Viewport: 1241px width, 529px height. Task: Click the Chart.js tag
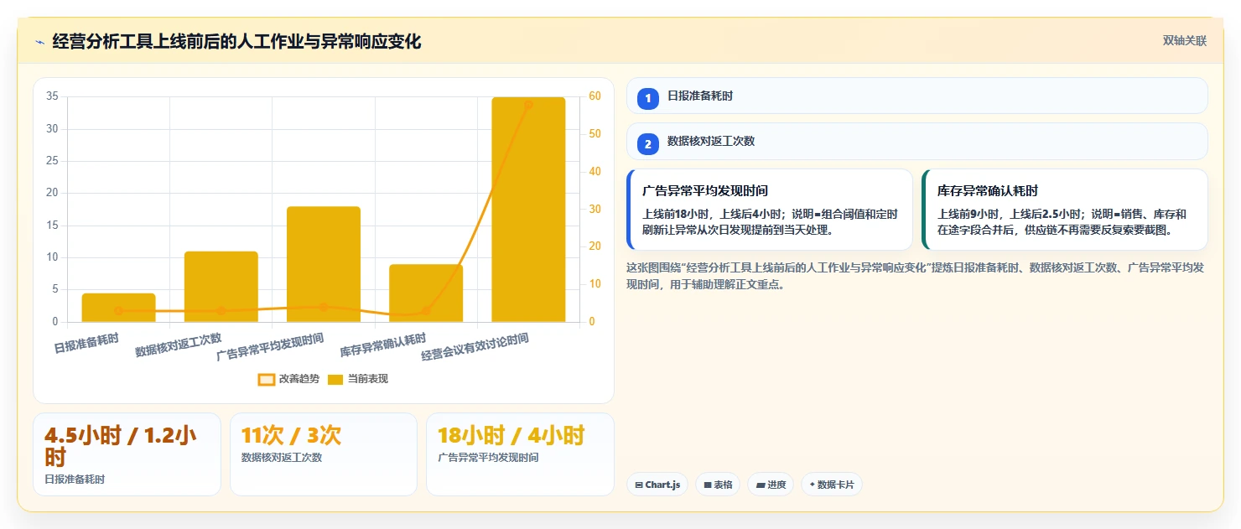pos(657,485)
